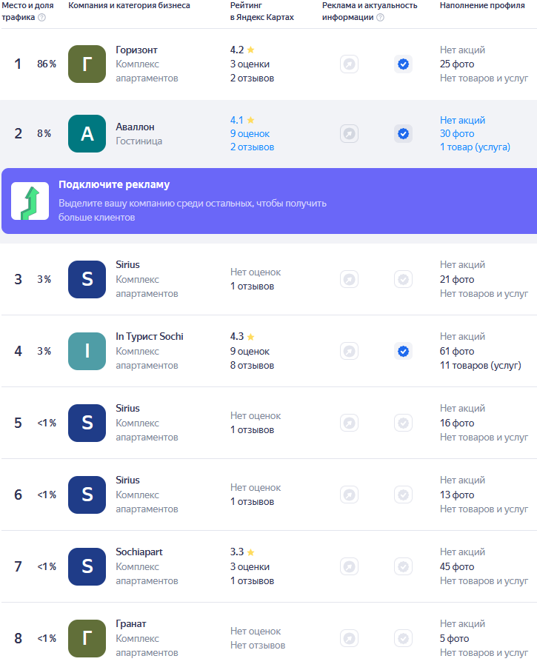Click the grey verification badge for Sirius with 13 фото
The image size is (537, 670).
pyautogui.click(x=403, y=495)
